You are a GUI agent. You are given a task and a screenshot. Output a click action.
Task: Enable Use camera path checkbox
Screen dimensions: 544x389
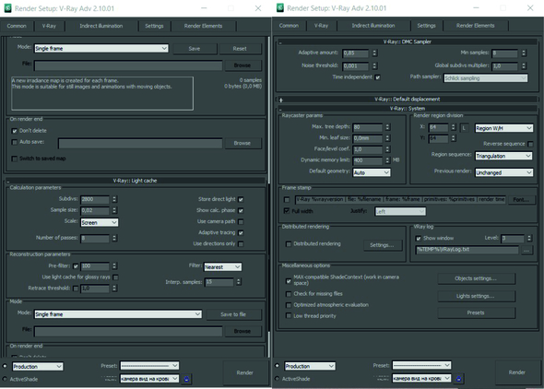[241, 221]
